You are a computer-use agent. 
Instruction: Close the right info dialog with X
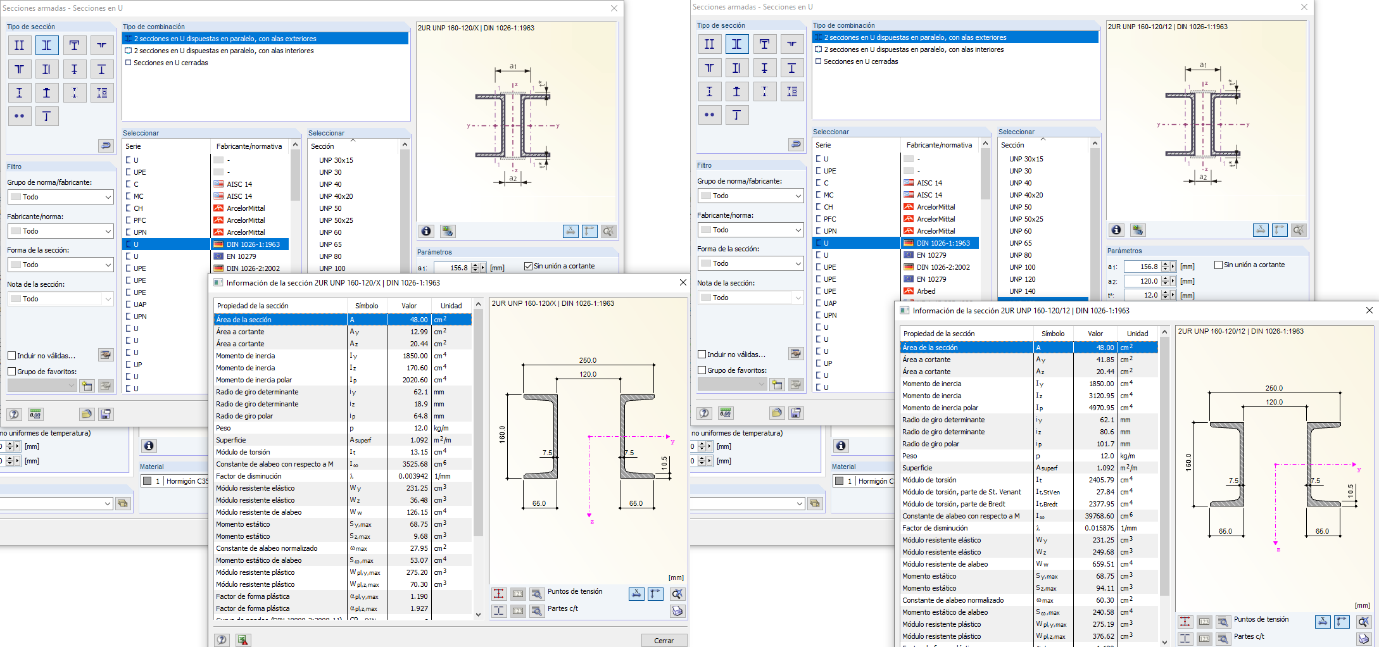(x=1369, y=310)
